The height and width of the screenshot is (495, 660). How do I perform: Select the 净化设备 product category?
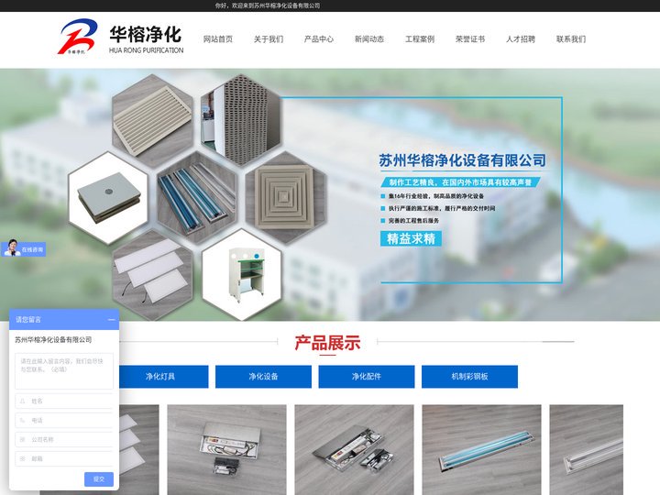pos(263,377)
